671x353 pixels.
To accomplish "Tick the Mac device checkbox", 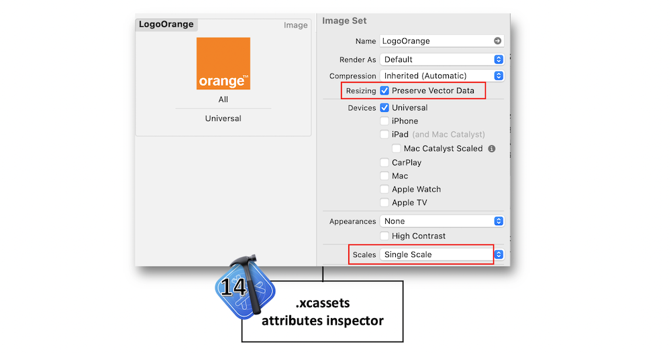I will pyautogui.click(x=384, y=176).
